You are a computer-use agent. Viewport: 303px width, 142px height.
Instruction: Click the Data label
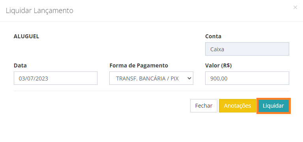pyautogui.click(x=20, y=66)
